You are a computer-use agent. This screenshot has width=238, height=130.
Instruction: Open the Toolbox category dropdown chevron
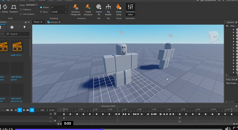click(2, 34)
